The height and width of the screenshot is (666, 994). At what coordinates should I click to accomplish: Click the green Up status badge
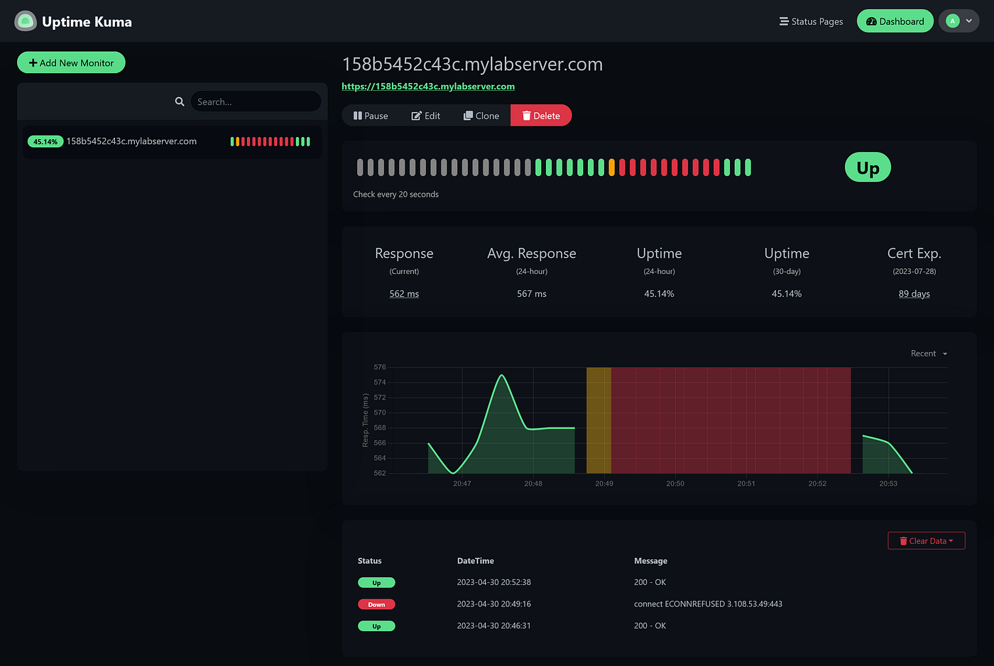(x=868, y=168)
